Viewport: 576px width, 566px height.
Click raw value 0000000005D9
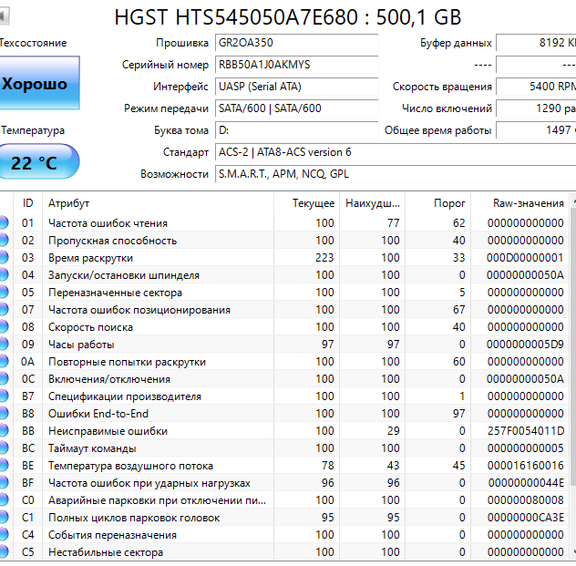(x=525, y=345)
